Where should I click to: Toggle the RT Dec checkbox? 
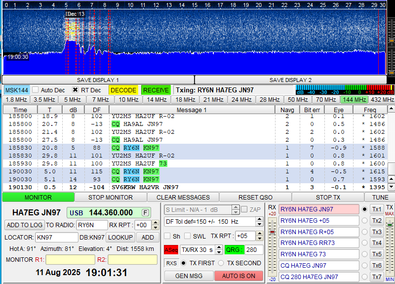coord(75,90)
